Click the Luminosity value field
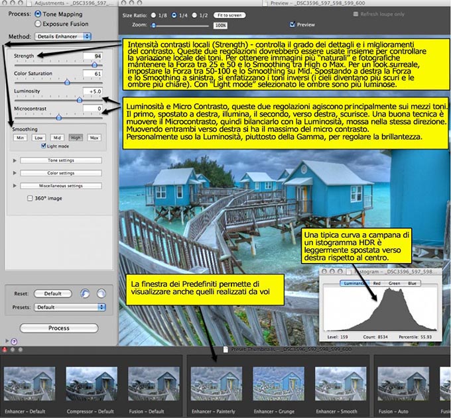Image resolution: width=451 pixels, height=418 pixels. coord(93,91)
